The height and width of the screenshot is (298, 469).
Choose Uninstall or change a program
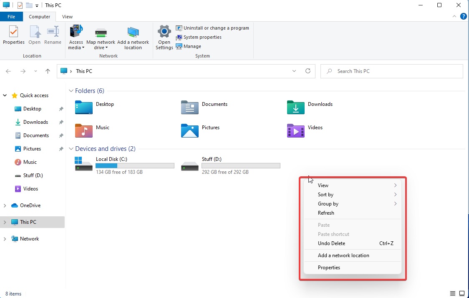(212, 28)
